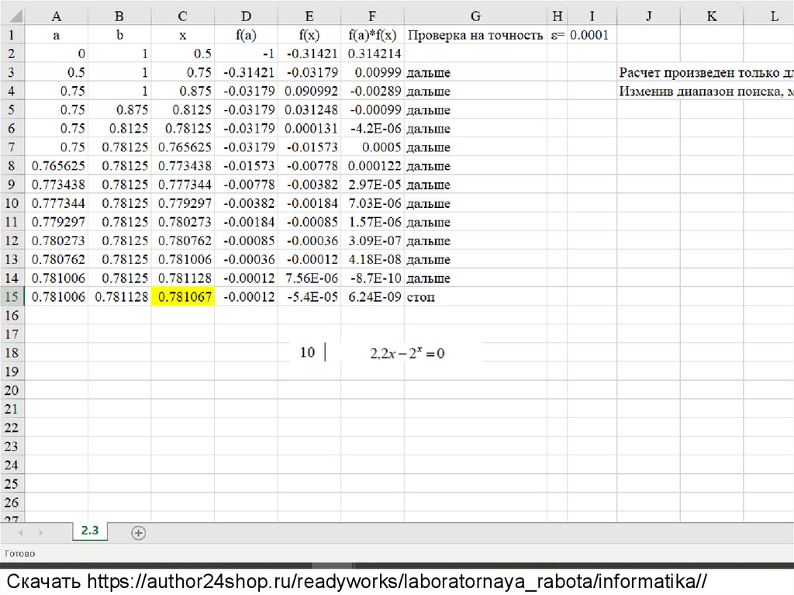Screen dimensions: 794x595
Task: Select column K header
Action: click(x=712, y=16)
